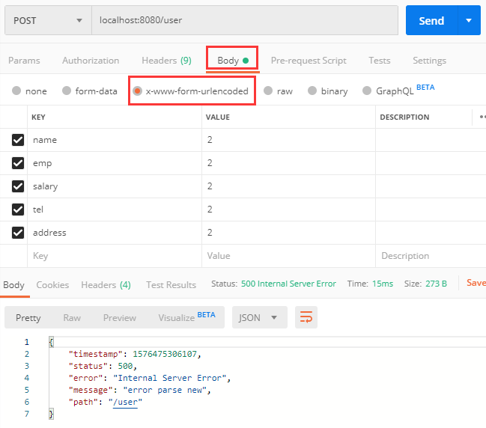Image resolution: width=486 pixels, height=428 pixels.
Task: Collapse the JSON object at line 1
Action: 51,342
